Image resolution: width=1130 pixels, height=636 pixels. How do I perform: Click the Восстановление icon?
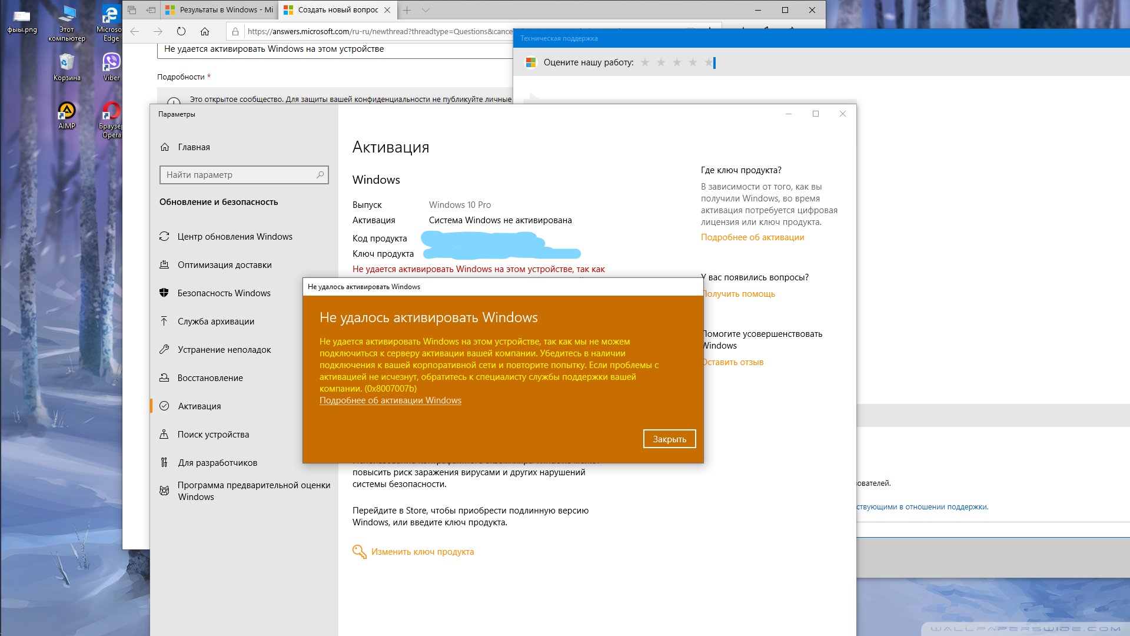pos(164,377)
